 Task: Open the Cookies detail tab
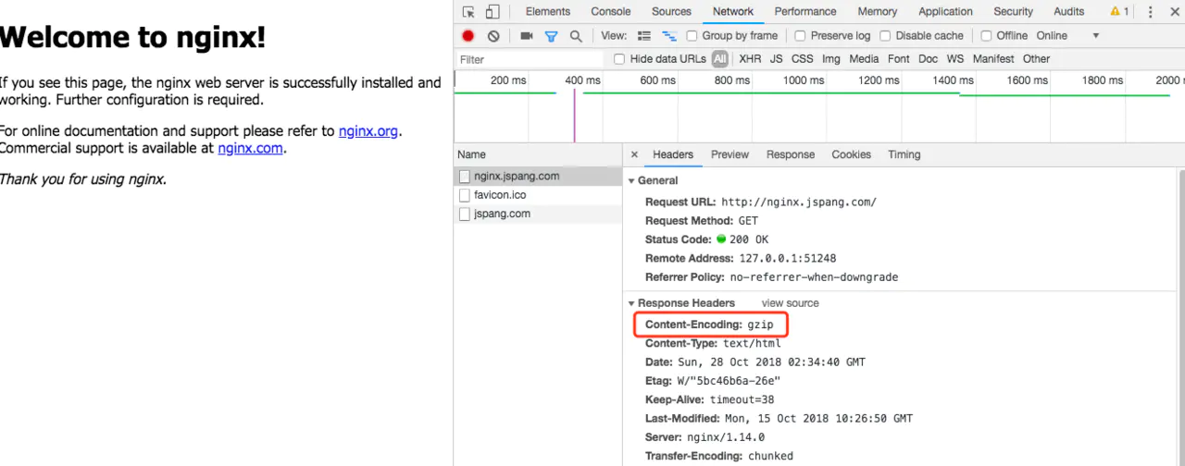pos(851,154)
